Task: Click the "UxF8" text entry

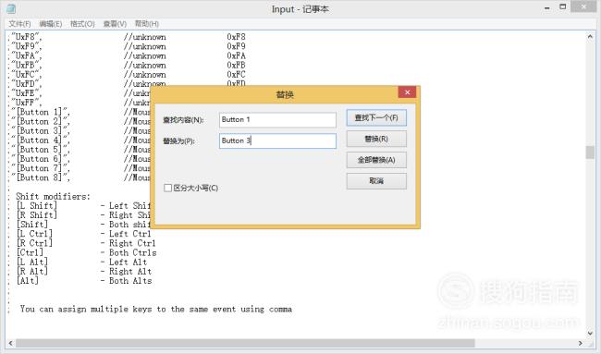Action: click(26, 37)
